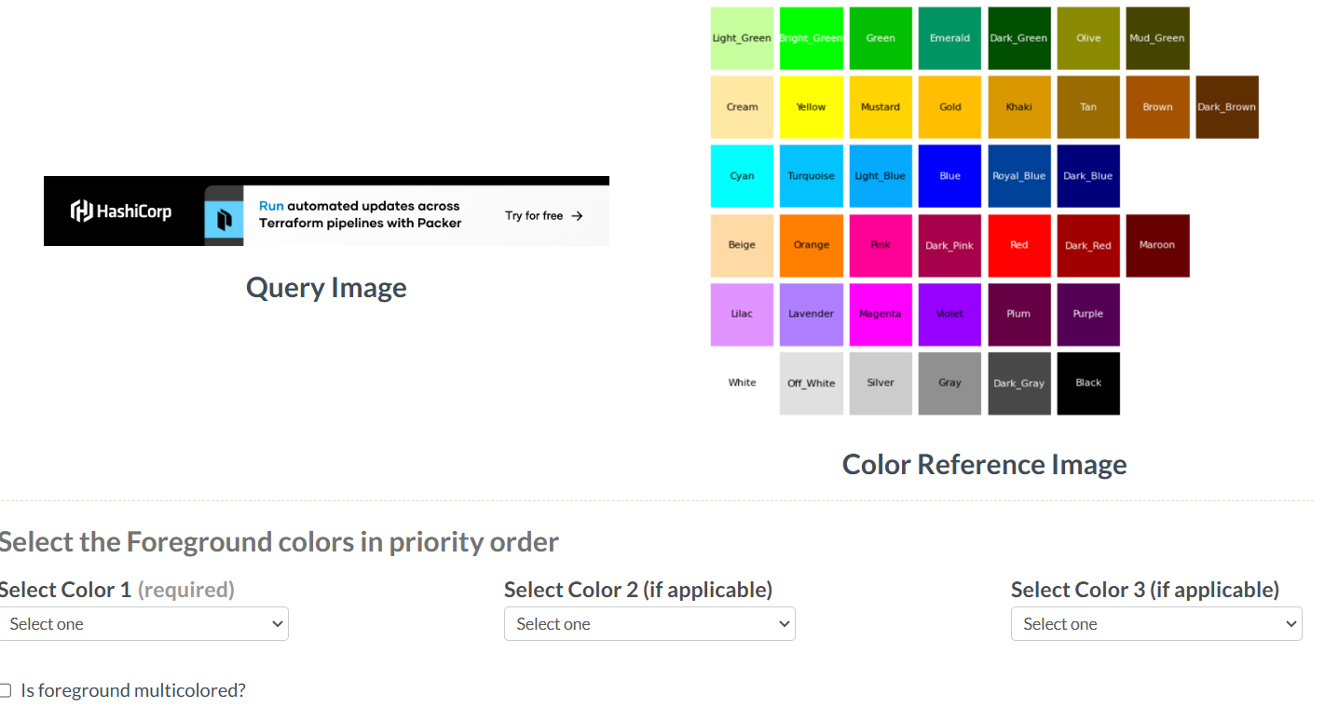The image size is (1325, 708).
Task: Click the Blue color swatch
Action: [949, 176]
